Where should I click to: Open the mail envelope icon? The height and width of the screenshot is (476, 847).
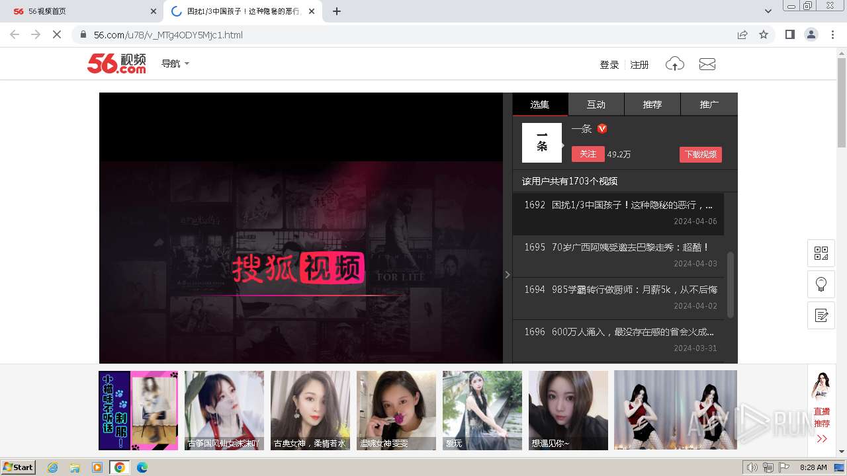tap(707, 64)
